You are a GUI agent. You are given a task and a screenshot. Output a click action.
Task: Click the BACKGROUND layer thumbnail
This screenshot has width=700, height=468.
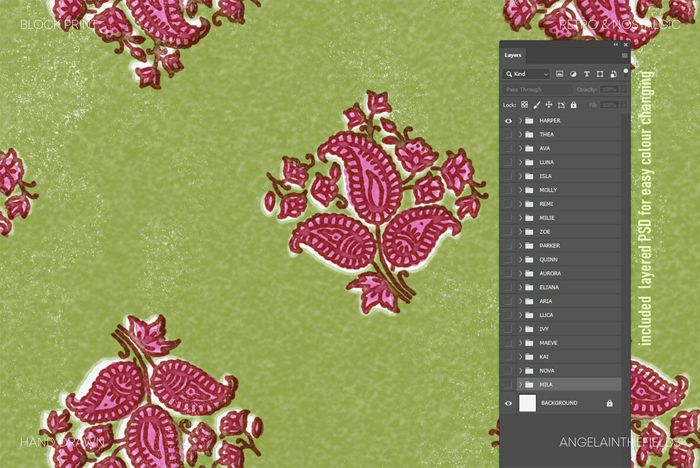coord(527,403)
